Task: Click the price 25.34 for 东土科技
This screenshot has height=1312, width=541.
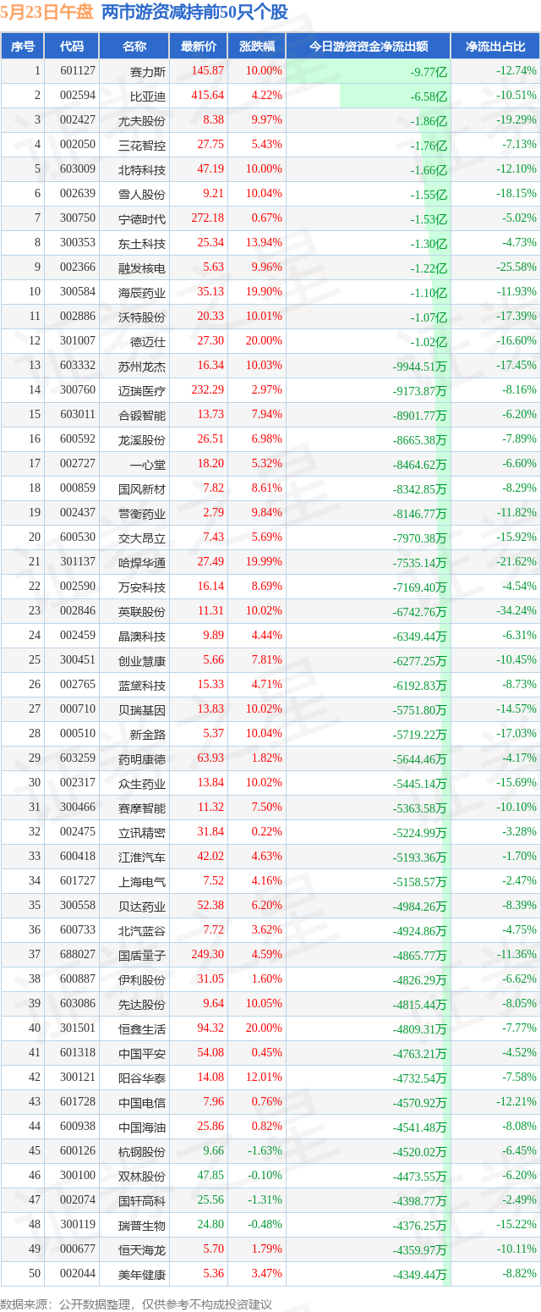Action: coord(210,243)
